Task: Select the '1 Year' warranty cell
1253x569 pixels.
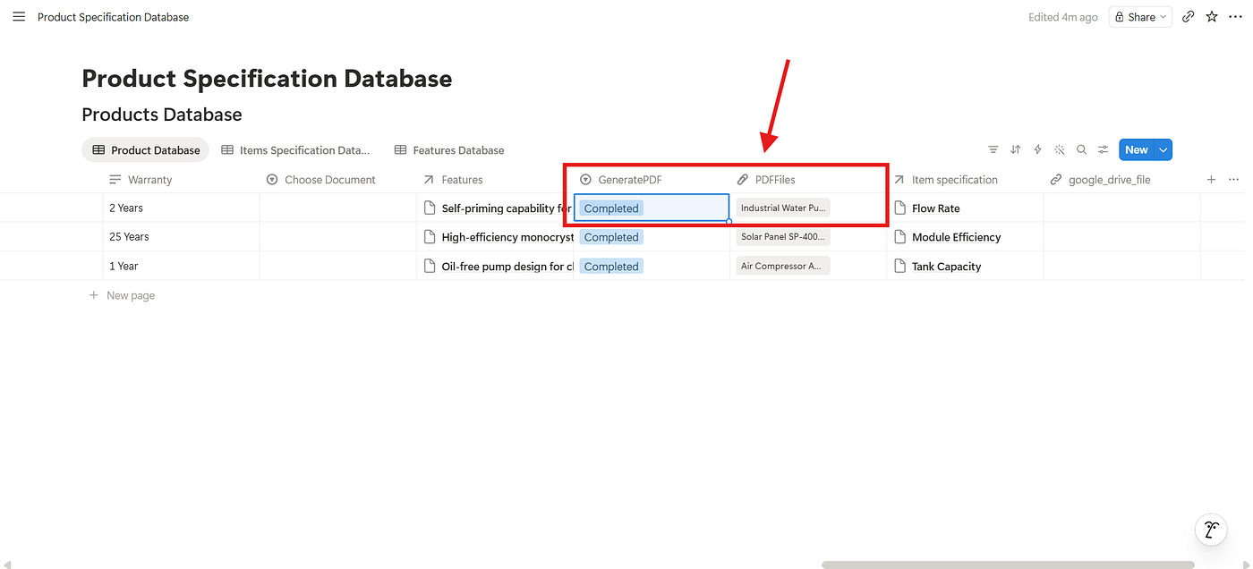Action: (182, 266)
